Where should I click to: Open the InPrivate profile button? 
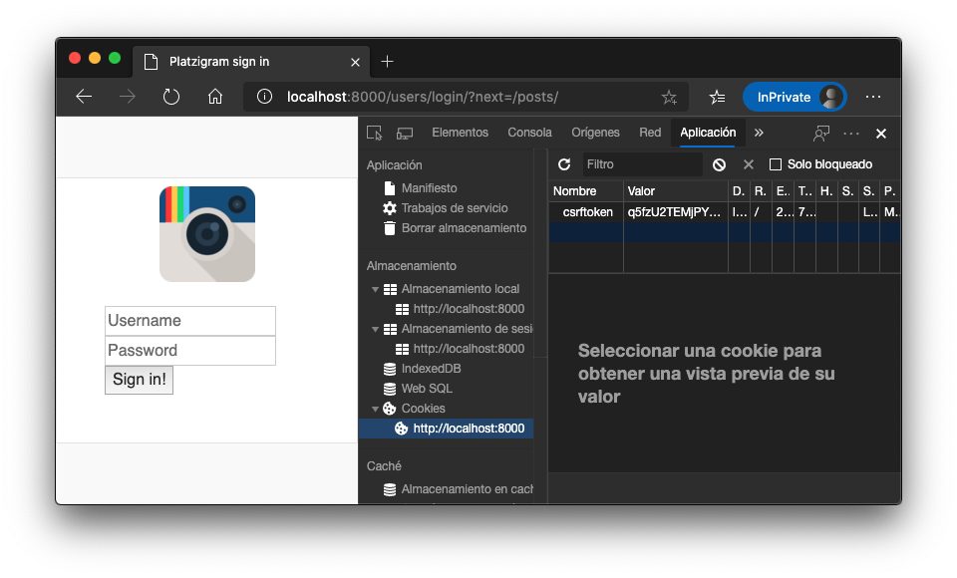(x=795, y=97)
